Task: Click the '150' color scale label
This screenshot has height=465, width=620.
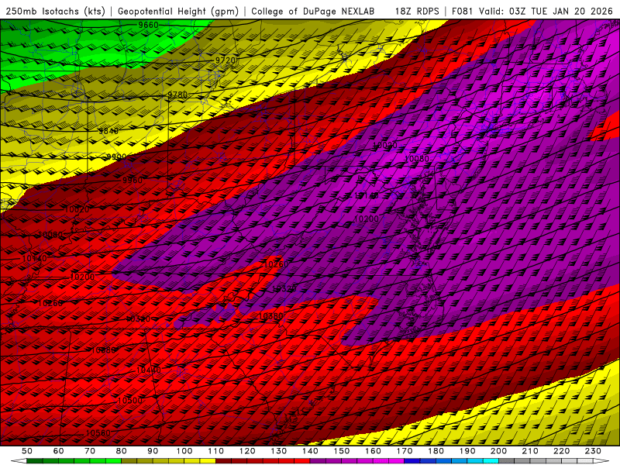Action: coord(342,451)
